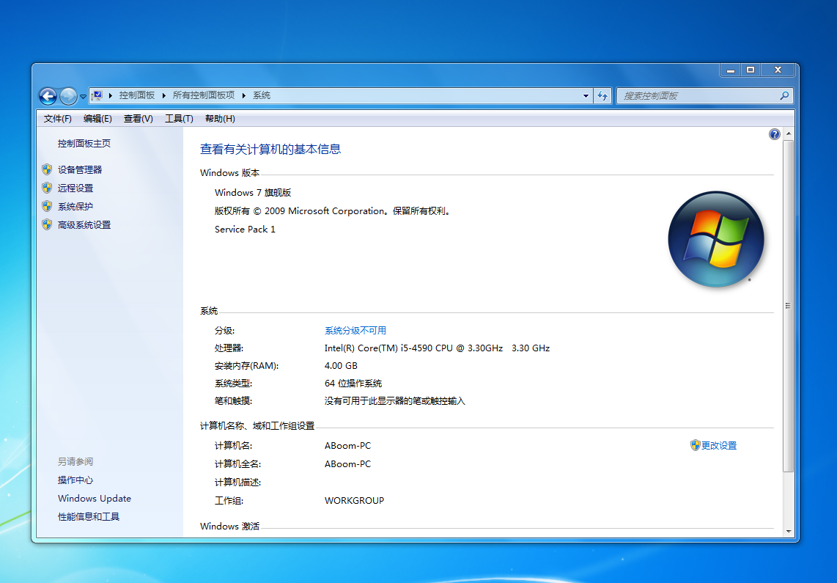Click the 系统 breadcrumb segment
Viewport: 837px width, 583px height.
pyautogui.click(x=262, y=95)
